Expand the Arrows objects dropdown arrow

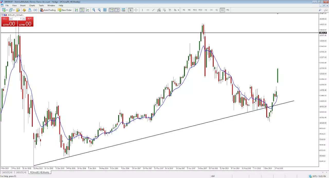pos(178,10)
